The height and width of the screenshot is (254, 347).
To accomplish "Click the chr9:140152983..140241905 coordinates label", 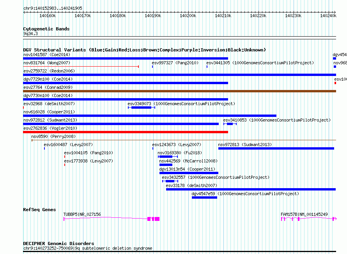I will [x=53, y=8].
